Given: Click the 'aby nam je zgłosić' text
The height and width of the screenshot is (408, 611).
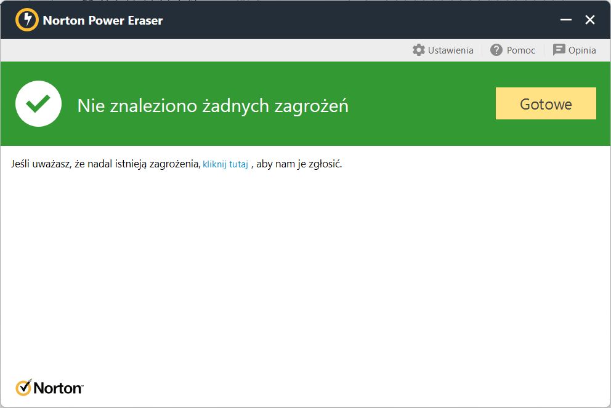Looking at the screenshot, I should tap(299, 164).
